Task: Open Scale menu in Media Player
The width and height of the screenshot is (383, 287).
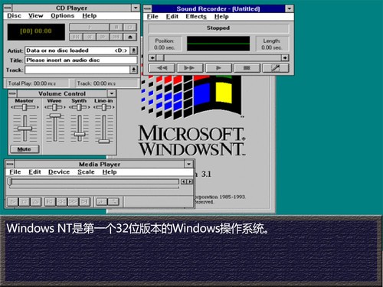Action: coord(86,172)
